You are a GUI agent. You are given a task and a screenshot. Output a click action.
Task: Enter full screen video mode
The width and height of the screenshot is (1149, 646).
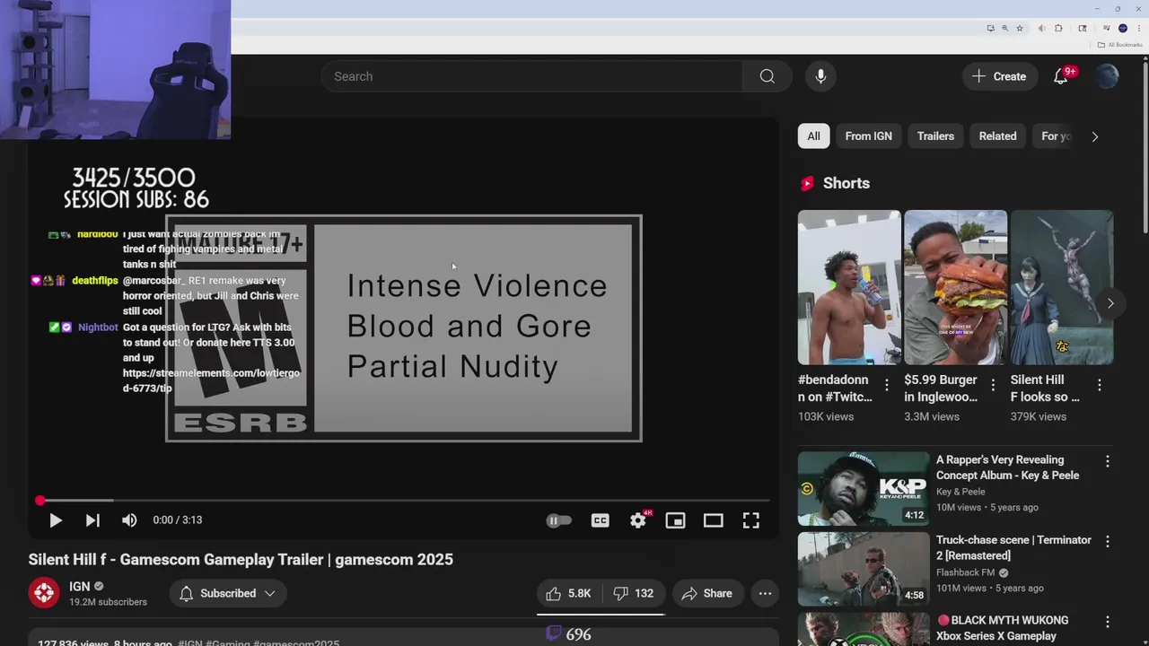[750, 520]
